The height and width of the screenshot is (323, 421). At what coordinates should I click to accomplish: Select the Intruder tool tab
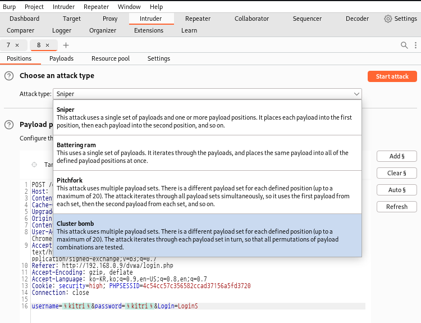pyautogui.click(x=150, y=19)
